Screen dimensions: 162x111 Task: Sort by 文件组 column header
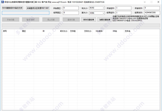73,31
